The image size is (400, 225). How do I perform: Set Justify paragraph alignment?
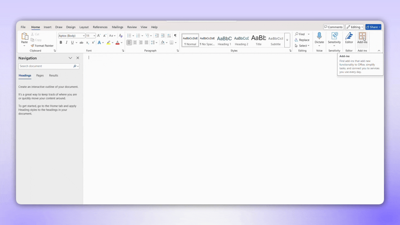146,42
